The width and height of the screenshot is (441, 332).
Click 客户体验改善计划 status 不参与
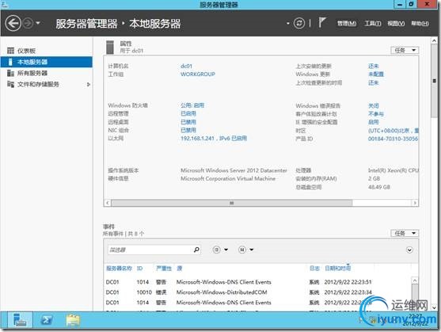[x=376, y=113]
